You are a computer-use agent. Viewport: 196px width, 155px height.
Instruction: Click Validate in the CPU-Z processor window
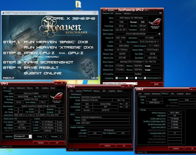tap(41, 143)
